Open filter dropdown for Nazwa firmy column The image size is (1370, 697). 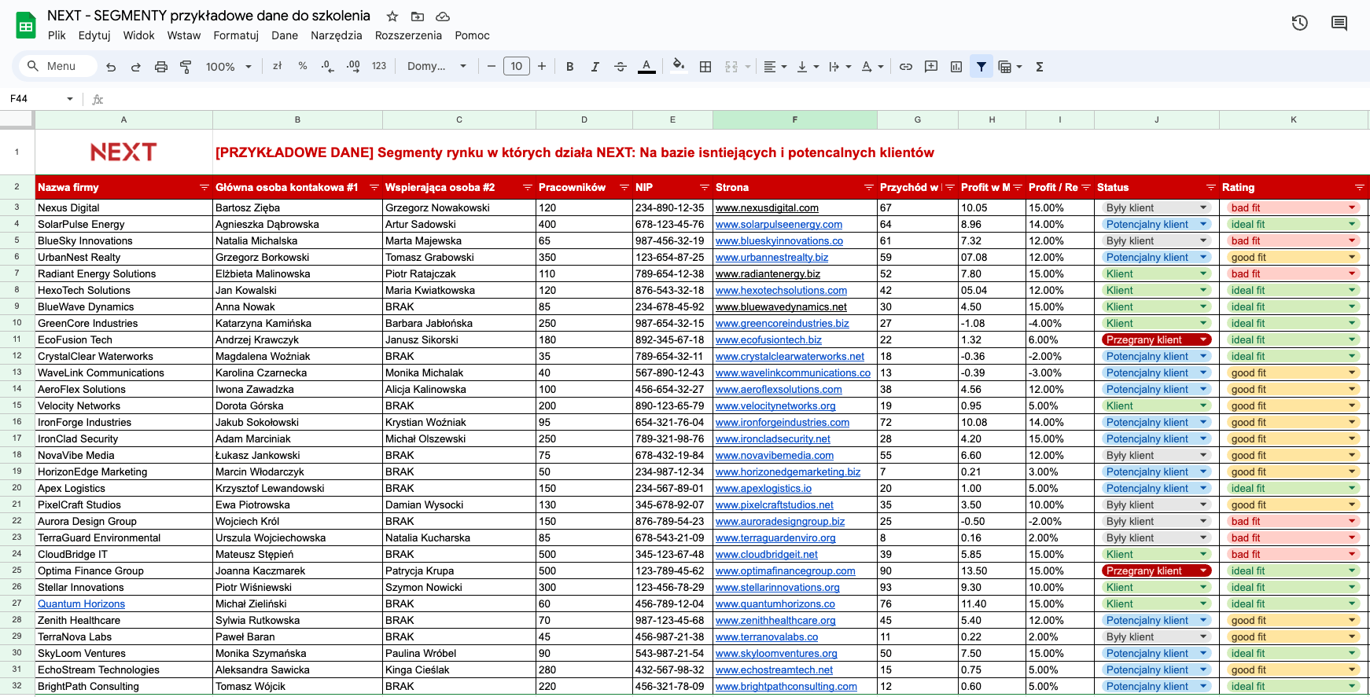click(204, 187)
